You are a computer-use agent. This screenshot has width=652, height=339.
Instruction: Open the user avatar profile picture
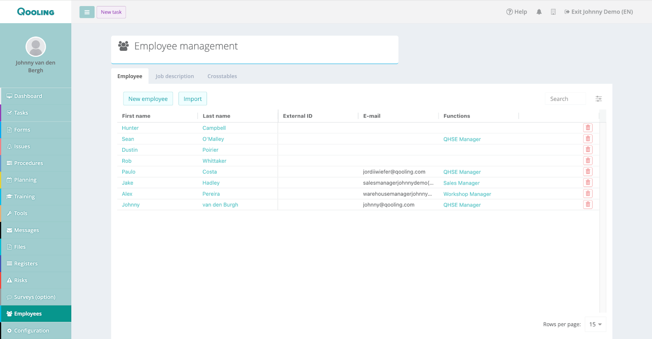(36, 47)
